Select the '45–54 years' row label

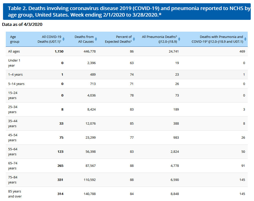12,137
